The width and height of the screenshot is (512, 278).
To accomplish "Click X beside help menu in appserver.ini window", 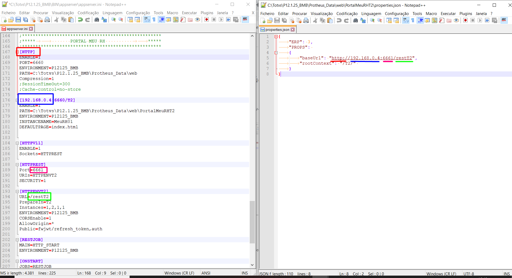I will 253,13.
